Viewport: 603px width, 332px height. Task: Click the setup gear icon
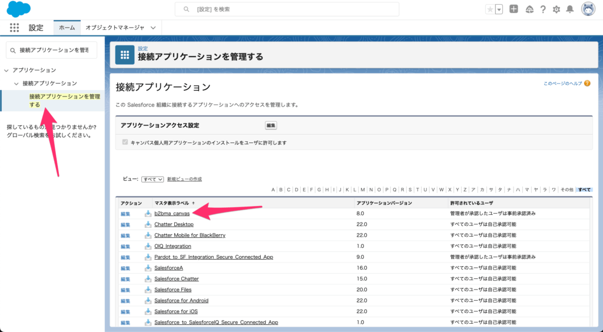pyautogui.click(x=556, y=9)
